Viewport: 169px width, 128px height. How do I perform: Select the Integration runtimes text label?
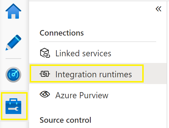(94, 74)
